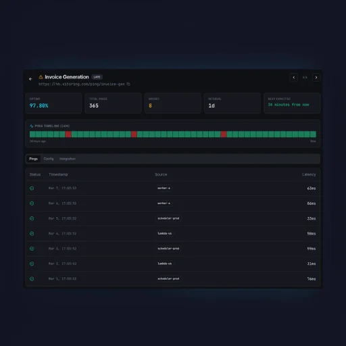Image resolution: width=346 pixels, height=346 pixels.
Task: Select the rightmost green block in the timeline
Action: click(313, 134)
